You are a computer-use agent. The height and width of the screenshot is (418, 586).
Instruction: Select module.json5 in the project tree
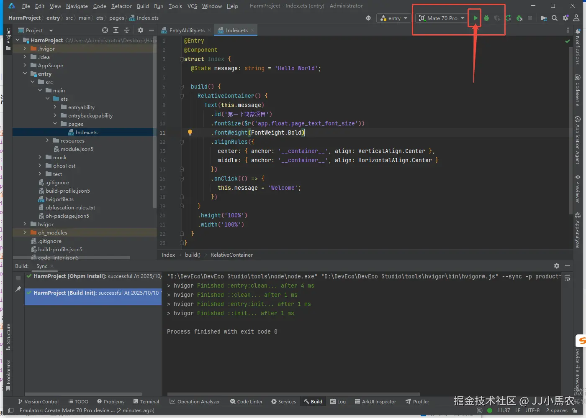[77, 149]
